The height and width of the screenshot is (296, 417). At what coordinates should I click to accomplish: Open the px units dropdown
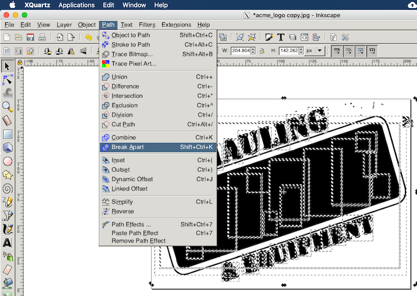point(315,50)
